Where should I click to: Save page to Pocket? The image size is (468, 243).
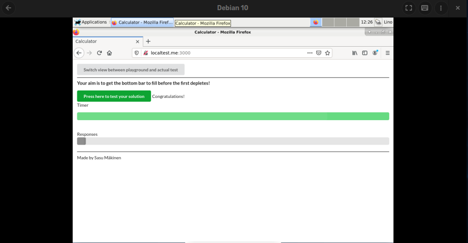point(318,53)
